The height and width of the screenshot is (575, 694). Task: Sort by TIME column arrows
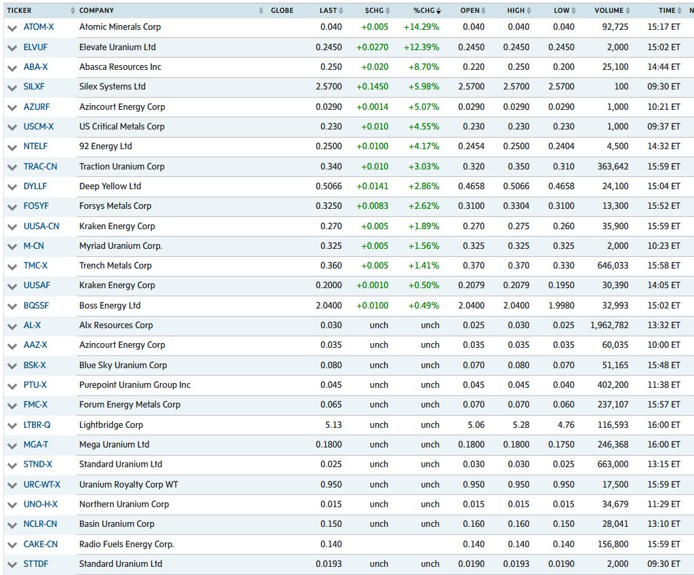click(679, 11)
